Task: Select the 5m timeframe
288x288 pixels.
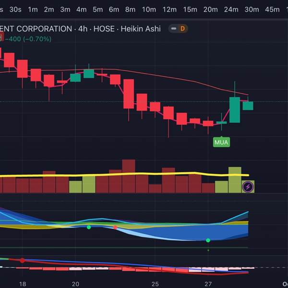Action: coord(97,10)
